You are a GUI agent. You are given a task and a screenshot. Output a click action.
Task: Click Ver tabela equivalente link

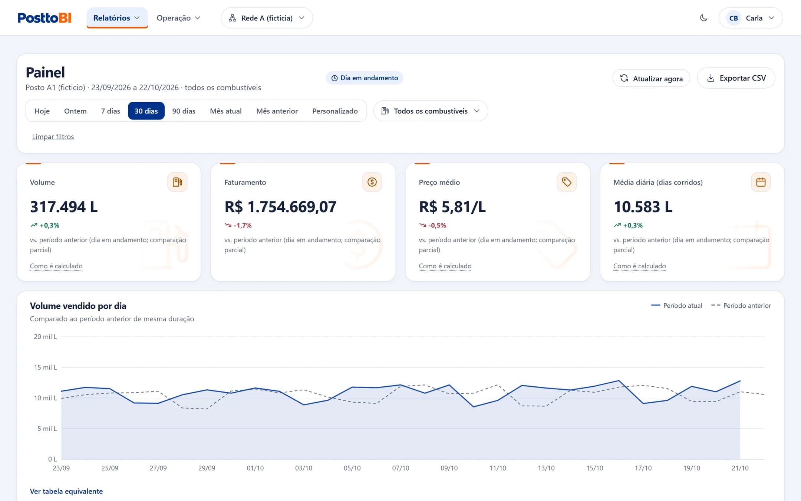(x=66, y=491)
